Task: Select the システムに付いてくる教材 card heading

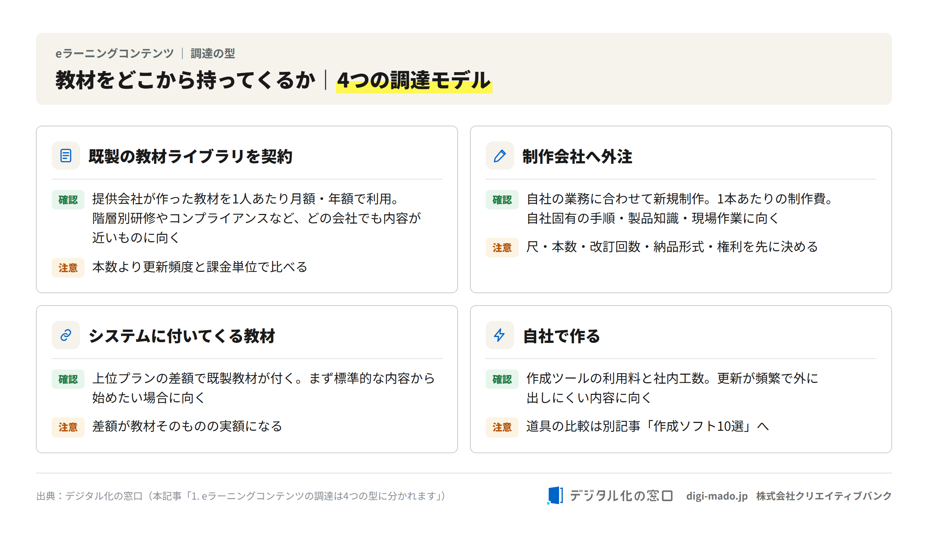Action: coord(182,336)
